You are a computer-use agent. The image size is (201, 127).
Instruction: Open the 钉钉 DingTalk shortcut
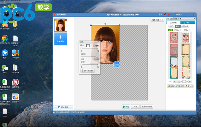click(5, 54)
